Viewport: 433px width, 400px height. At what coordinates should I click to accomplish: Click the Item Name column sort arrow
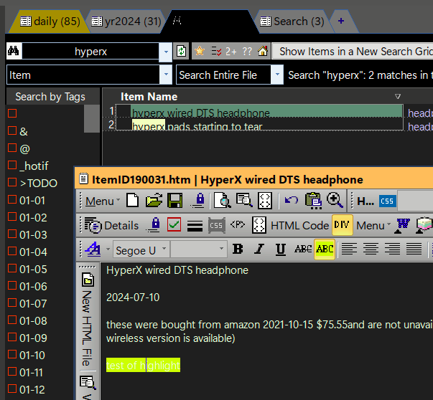pos(398,96)
